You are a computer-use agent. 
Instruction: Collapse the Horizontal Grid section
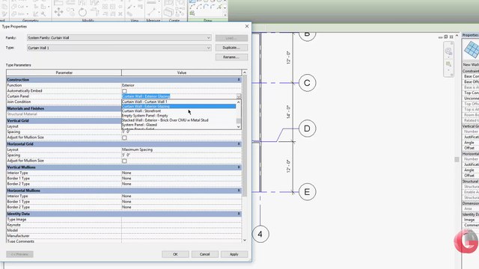pyautogui.click(x=239, y=143)
